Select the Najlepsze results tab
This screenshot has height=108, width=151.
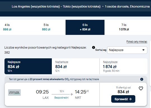[28, 66]
